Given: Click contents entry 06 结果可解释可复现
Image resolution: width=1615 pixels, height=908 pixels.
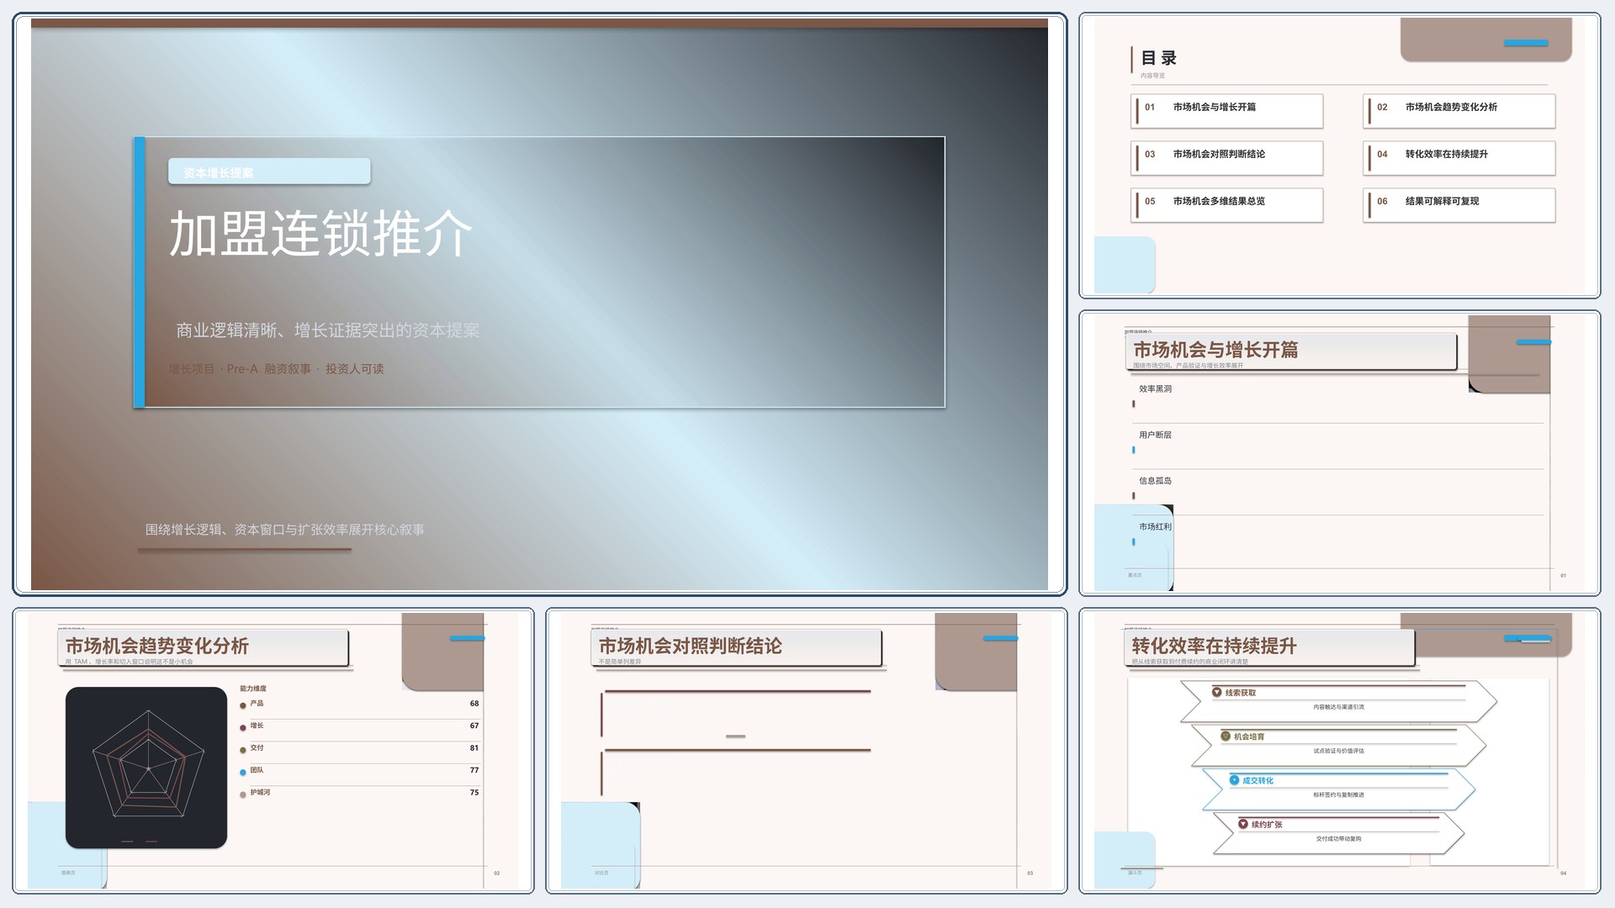Looking at the screenshot, I should [x=1459, y=205].
